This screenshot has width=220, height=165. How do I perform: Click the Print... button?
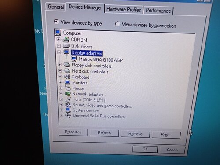[x=166, y=135]
